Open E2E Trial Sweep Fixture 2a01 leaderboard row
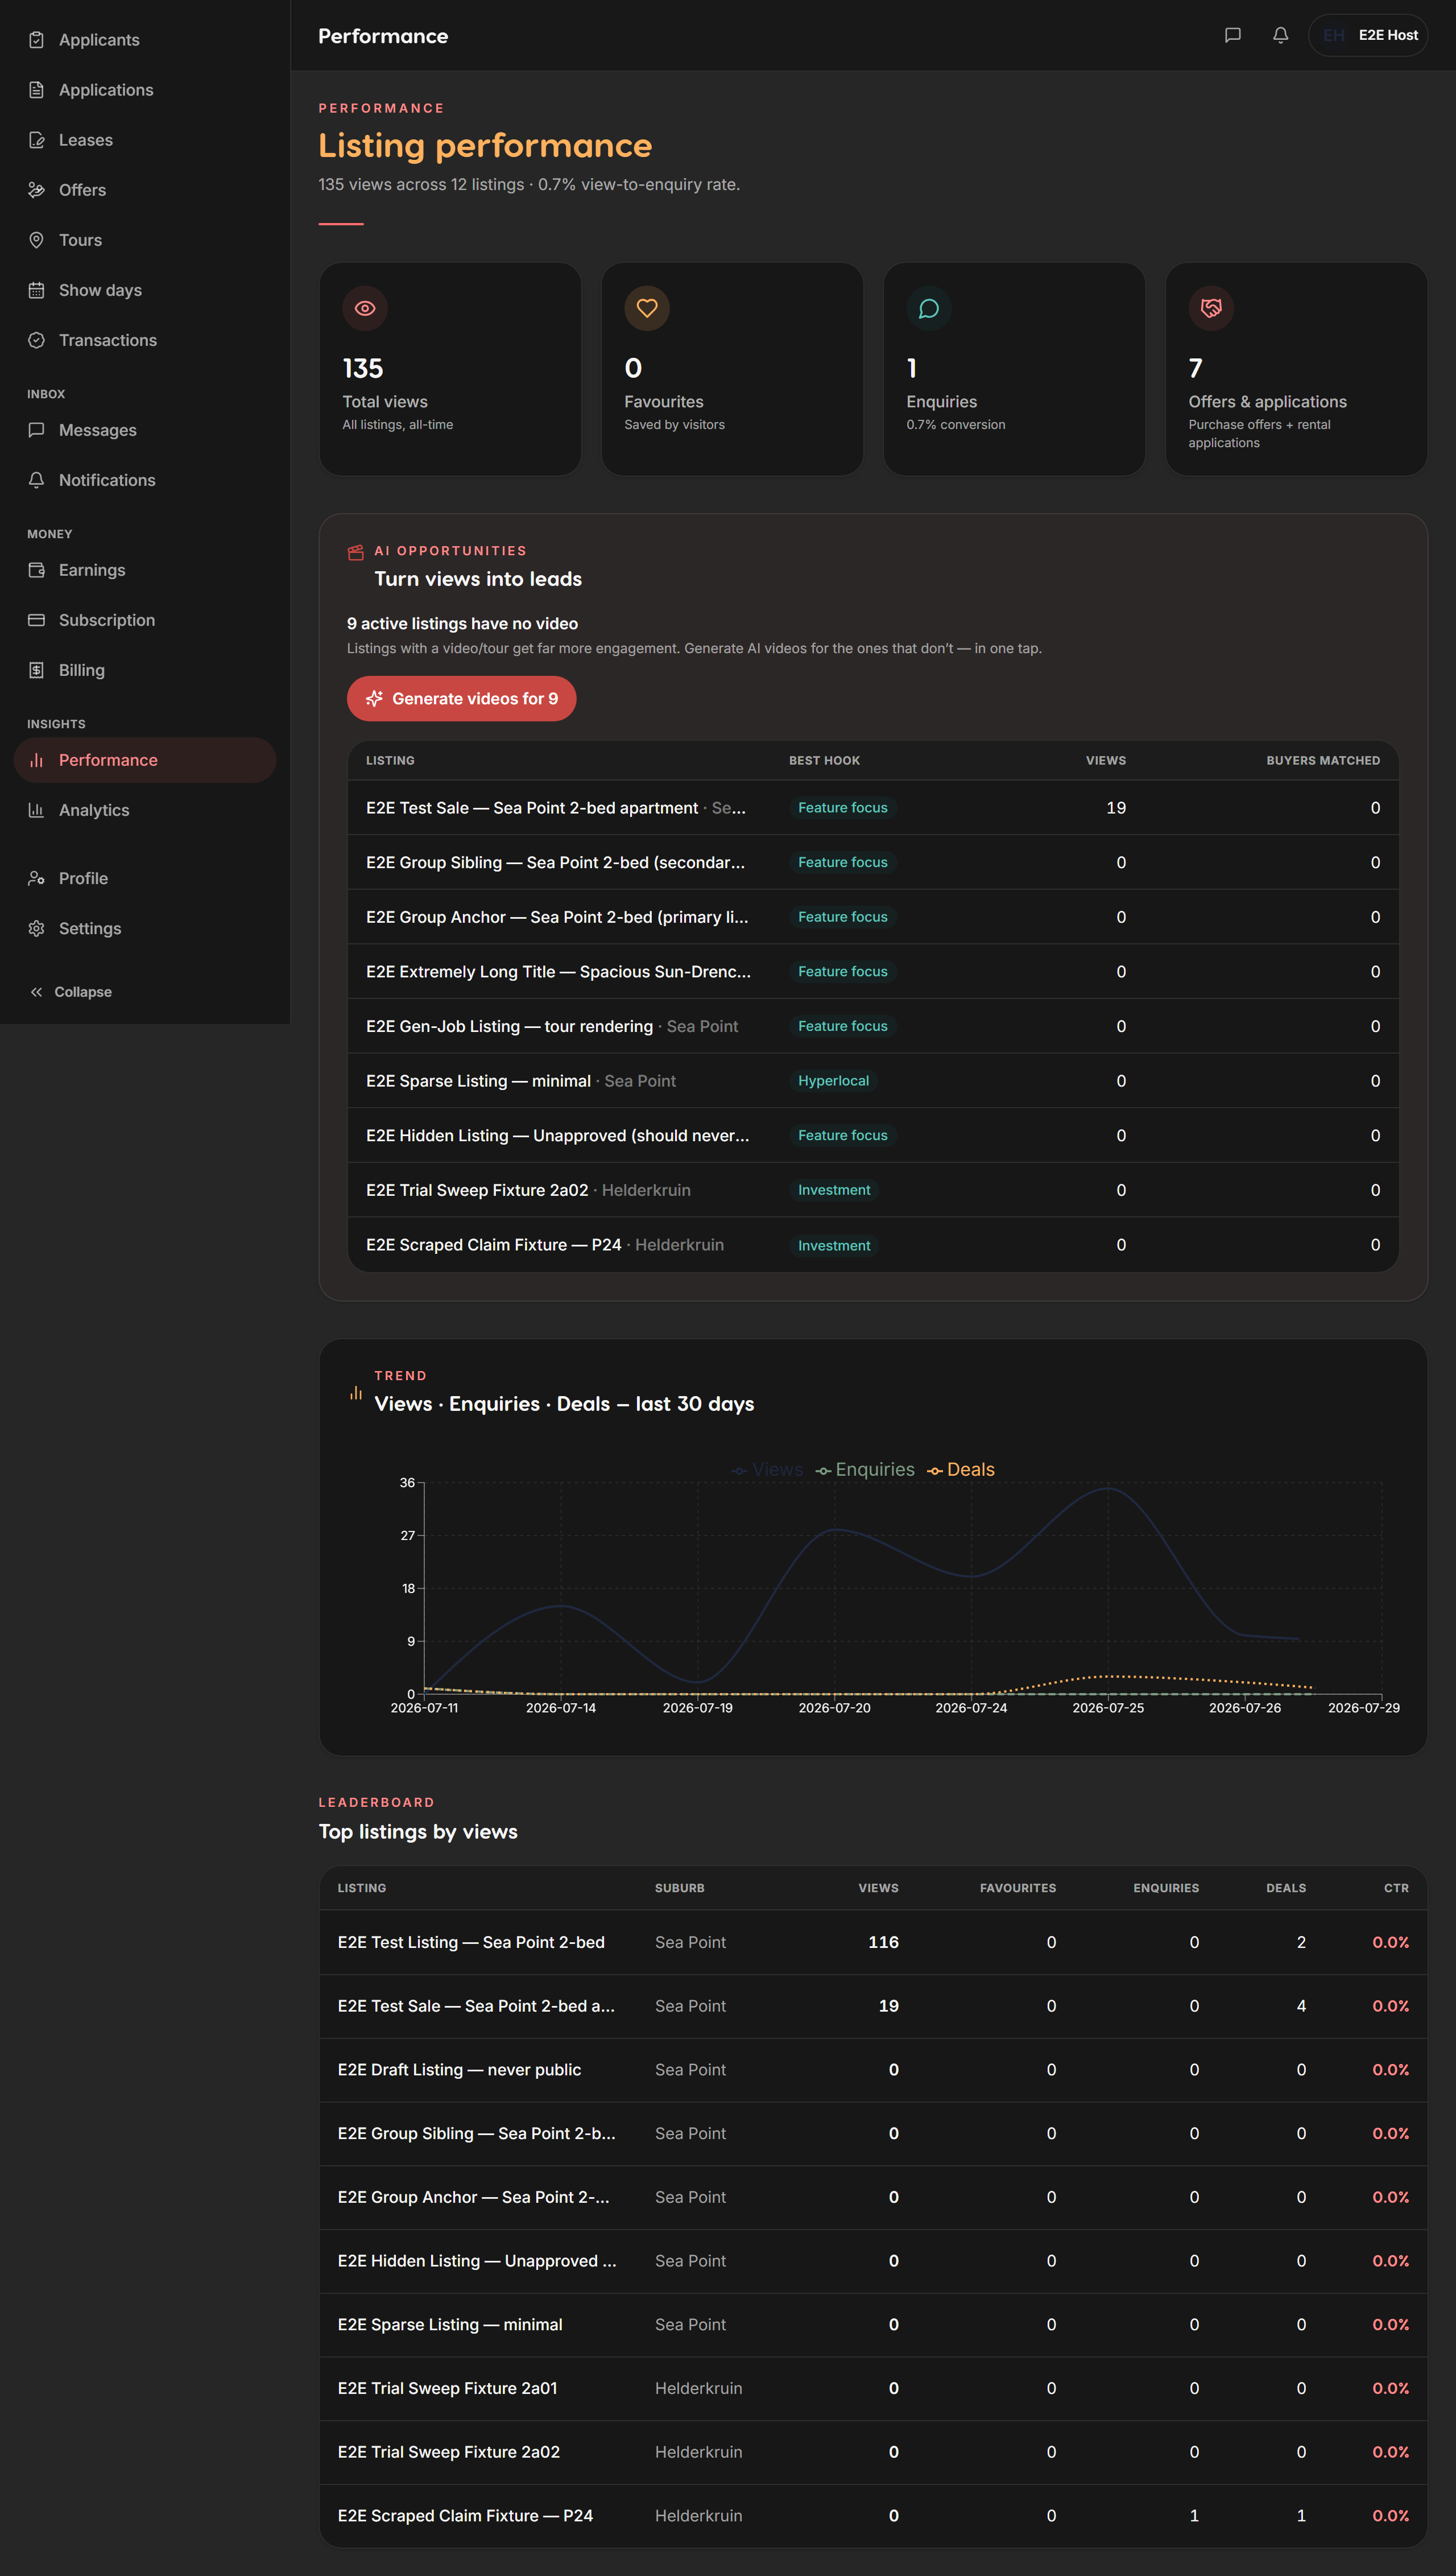The height and width of the screenshot is (2576, 1456). tap(873, 2388)
